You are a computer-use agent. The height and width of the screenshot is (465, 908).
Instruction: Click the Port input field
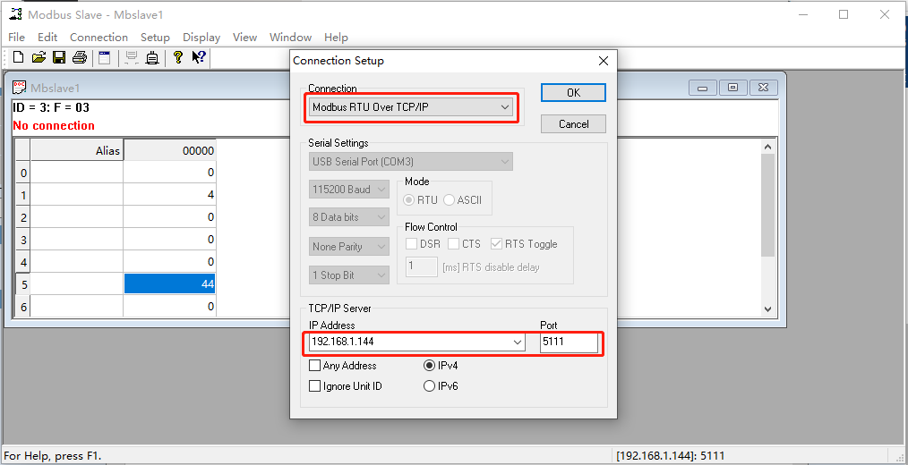click(569, 342)
